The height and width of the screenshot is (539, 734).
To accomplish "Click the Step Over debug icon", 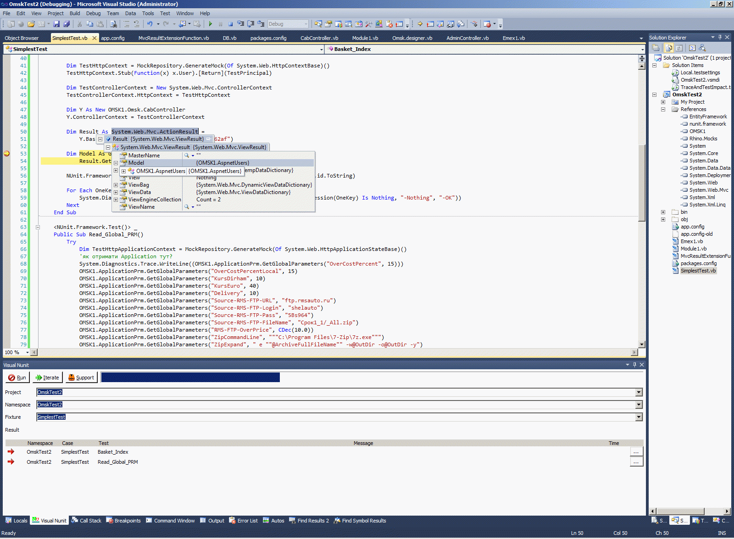I will (x=251, y=24).
